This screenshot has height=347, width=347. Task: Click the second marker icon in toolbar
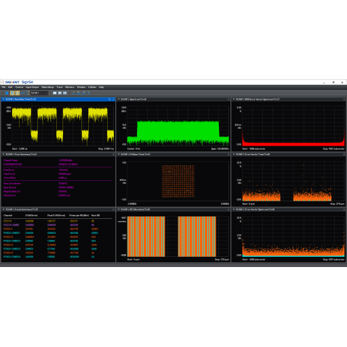(x=79, y=93)
